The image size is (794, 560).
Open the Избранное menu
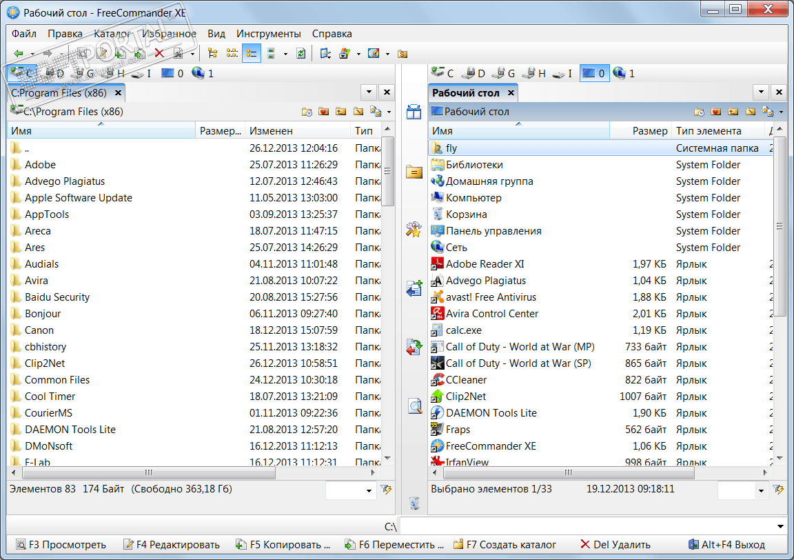click(169, 33)
